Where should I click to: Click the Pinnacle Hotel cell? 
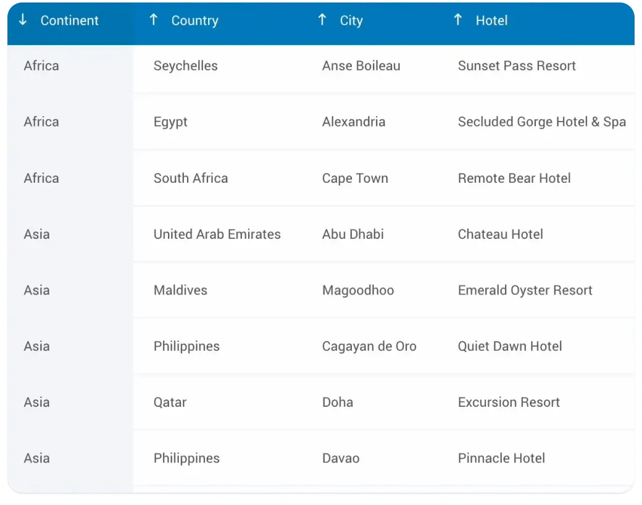click(501, 459)
